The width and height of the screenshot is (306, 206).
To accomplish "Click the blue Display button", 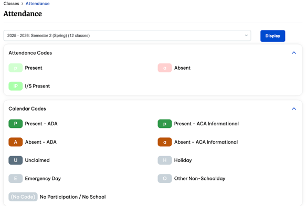I will tap(272, 36).
